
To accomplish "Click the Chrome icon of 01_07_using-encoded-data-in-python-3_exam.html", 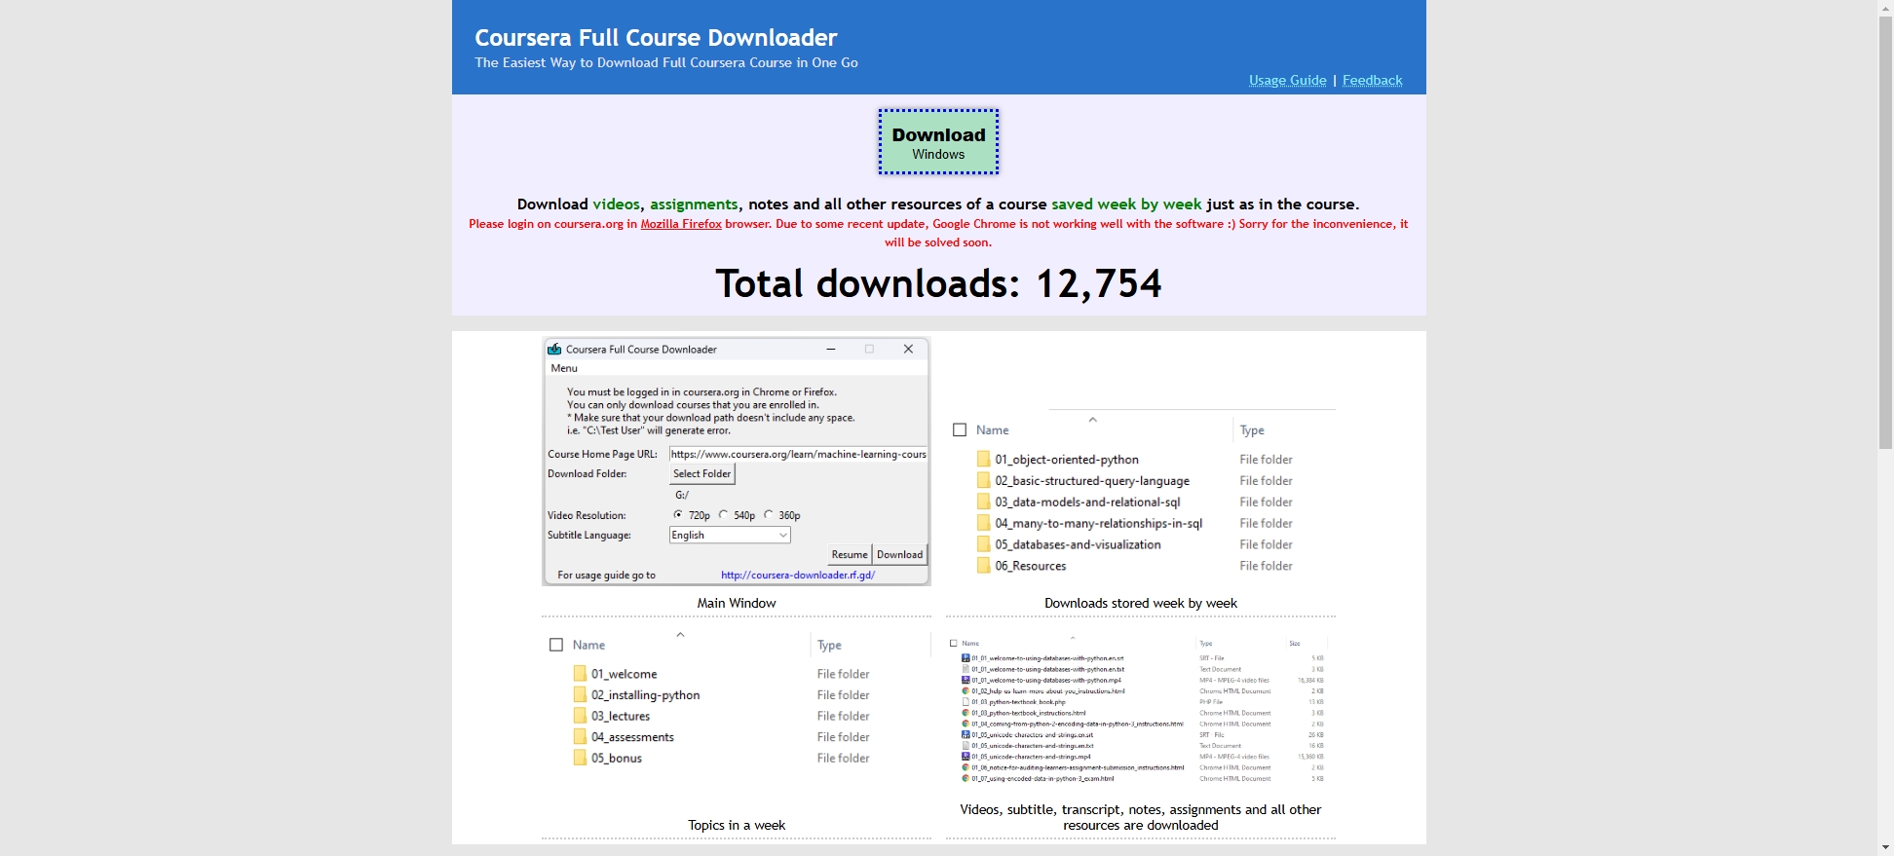I will [x=966, y=778].
